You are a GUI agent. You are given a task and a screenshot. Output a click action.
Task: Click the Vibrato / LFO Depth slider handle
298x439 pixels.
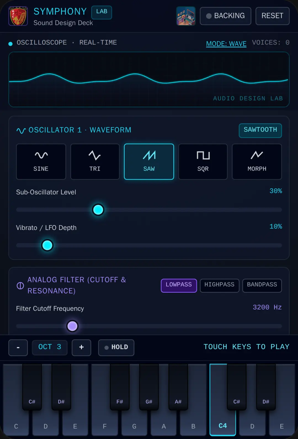coord(47,245)
